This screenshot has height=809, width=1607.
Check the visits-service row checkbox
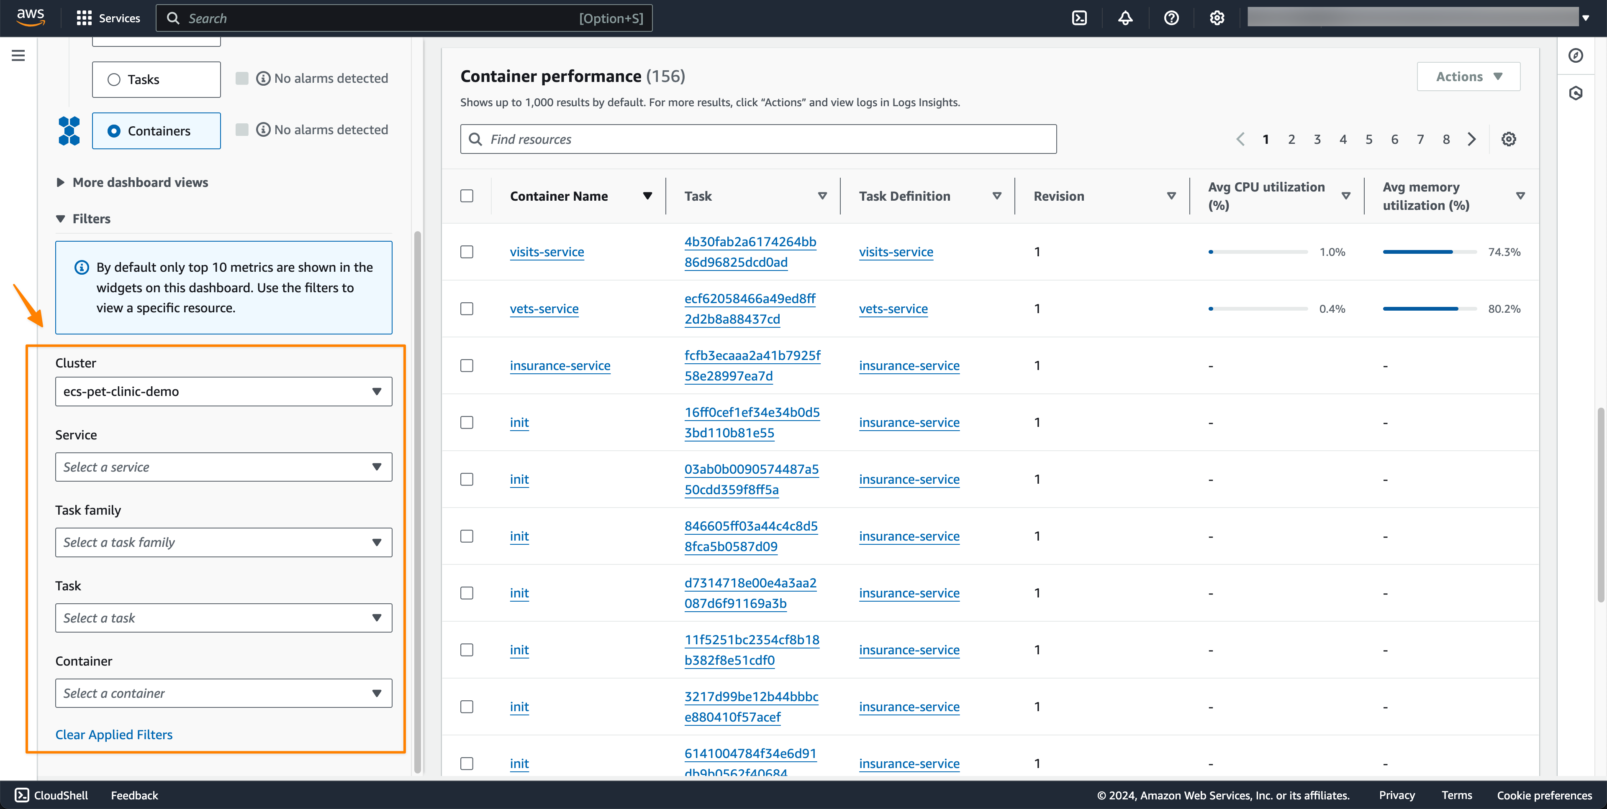click(x=467, y=252)
